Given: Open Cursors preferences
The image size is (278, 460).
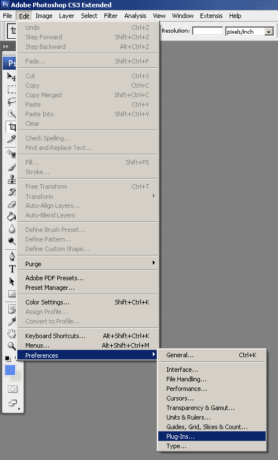Looking at the screenshot, I should 212,398.
